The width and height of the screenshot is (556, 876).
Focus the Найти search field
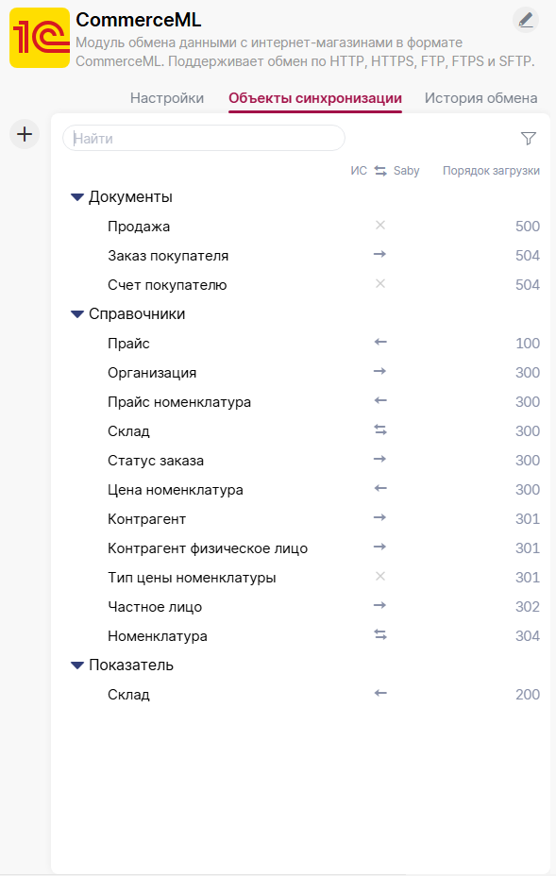point(203,138)
